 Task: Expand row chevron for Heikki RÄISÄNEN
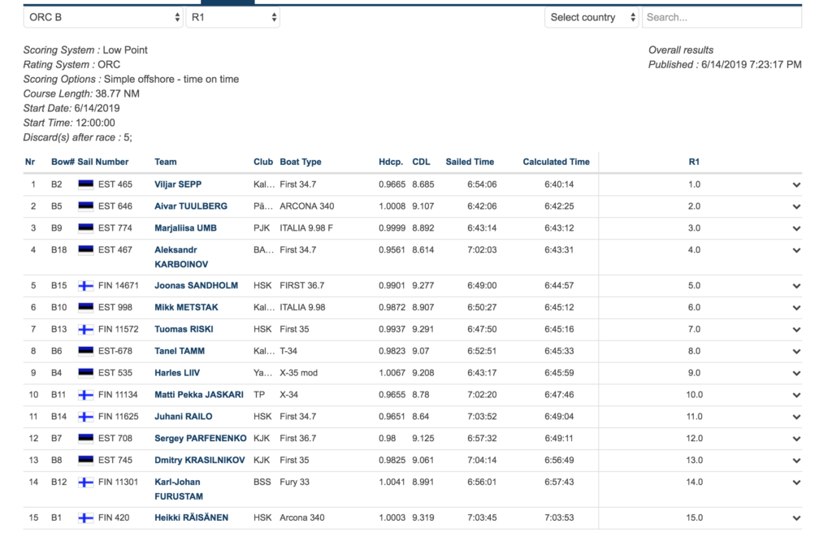click(x=796, y=518)
